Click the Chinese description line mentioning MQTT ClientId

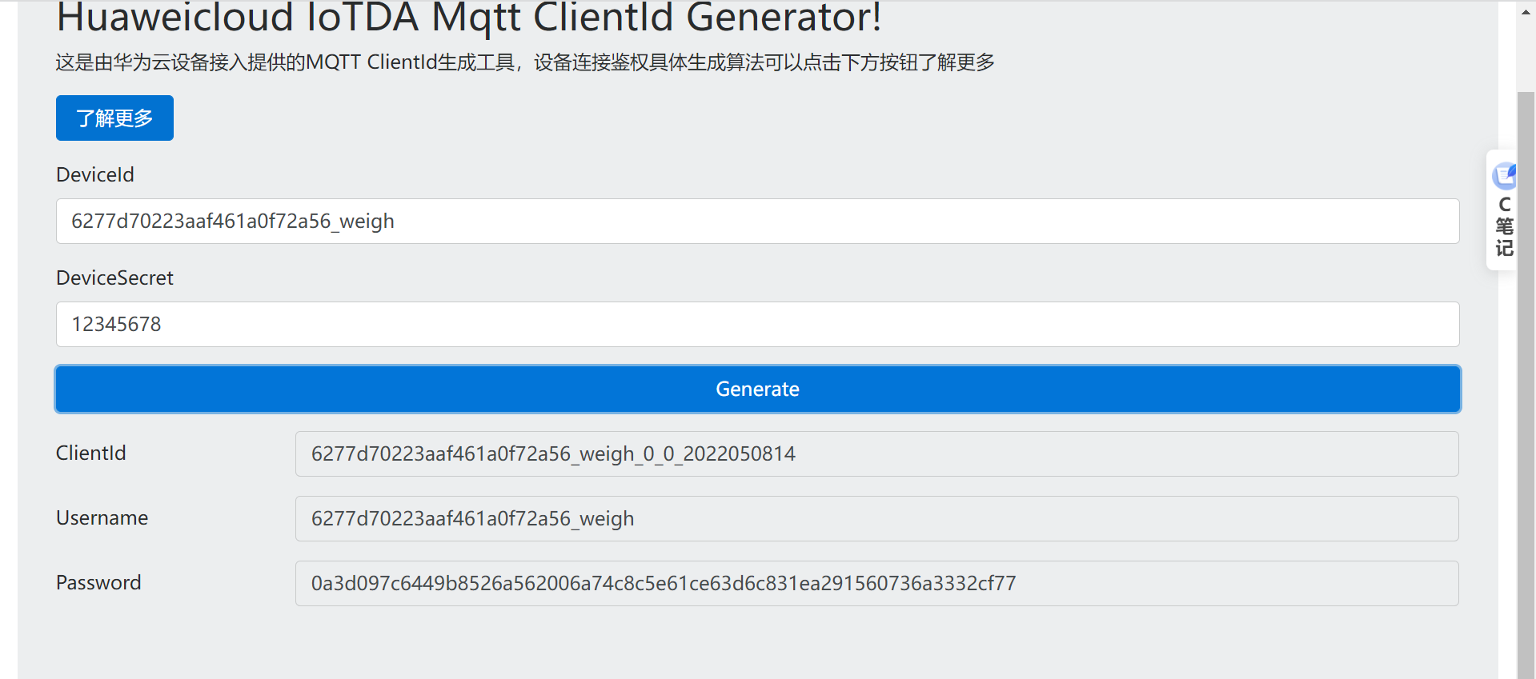pyautogui.click(x=525, y=62)
